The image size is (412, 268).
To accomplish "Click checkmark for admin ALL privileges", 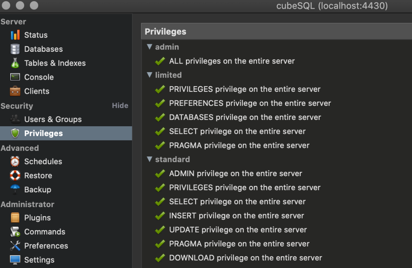I will (x=160, y=61).
